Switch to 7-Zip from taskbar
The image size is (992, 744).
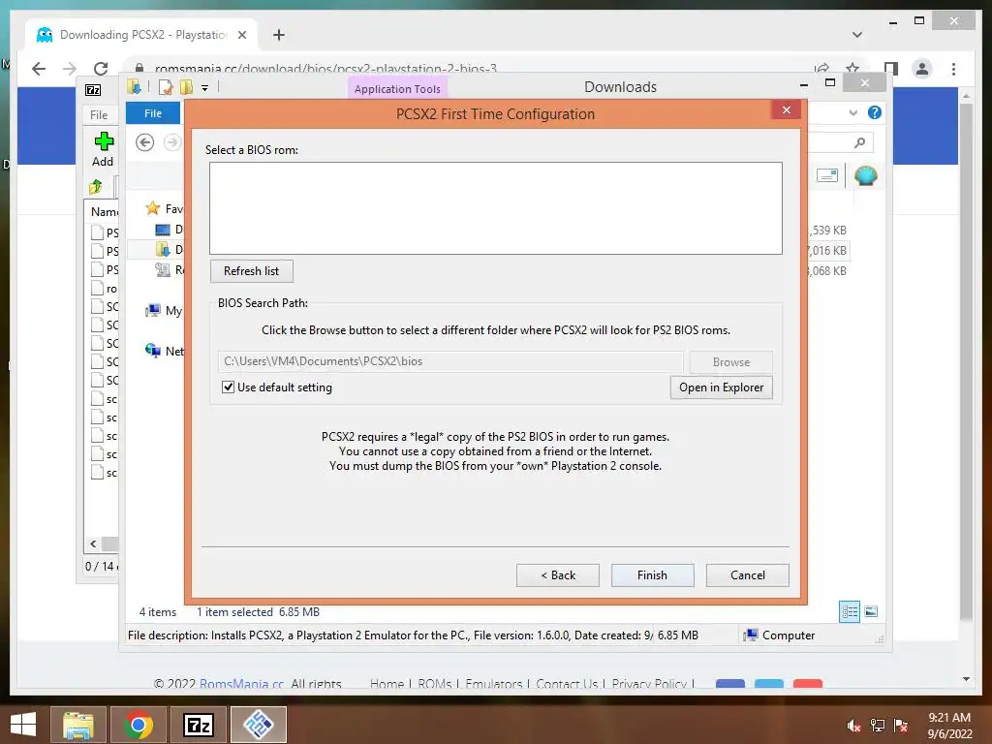tap(198, 725)
